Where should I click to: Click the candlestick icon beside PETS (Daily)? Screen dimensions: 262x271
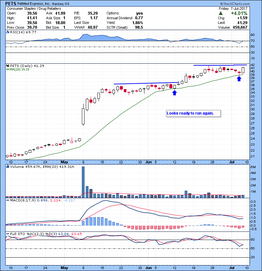[8, 66]
